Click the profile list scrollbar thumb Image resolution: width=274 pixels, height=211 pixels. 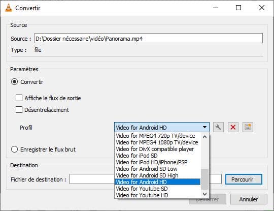click(x=205, y=179)
